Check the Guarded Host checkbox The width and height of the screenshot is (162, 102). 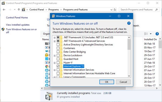tap(58, 59)
